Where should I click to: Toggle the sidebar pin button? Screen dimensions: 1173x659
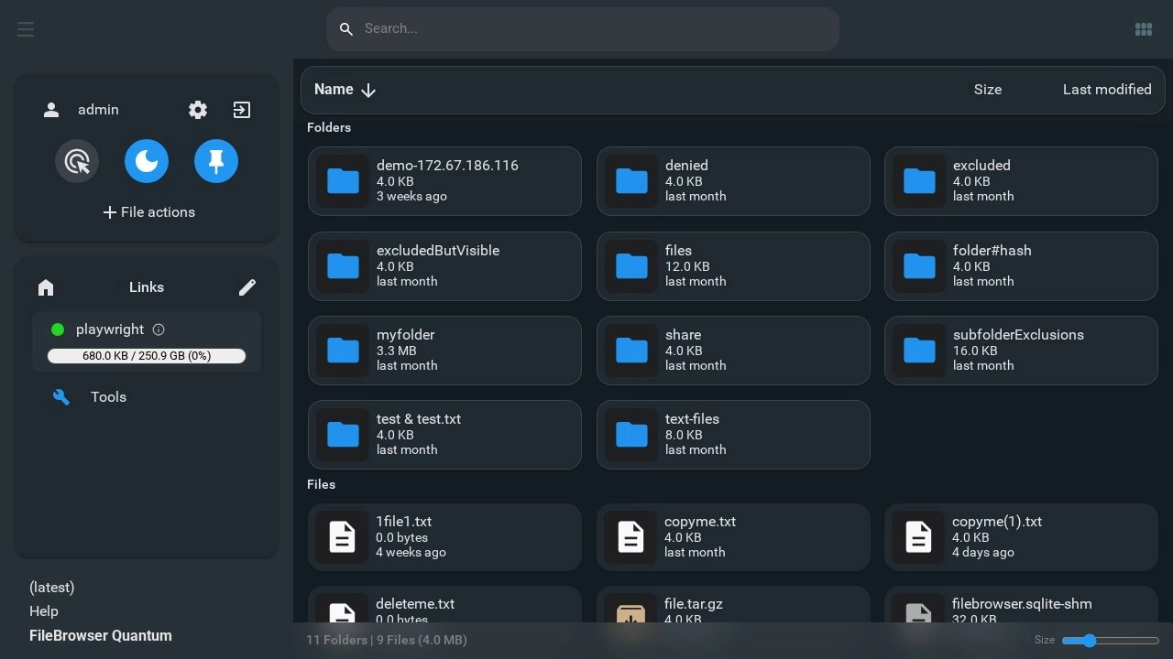tap(216, 161)
